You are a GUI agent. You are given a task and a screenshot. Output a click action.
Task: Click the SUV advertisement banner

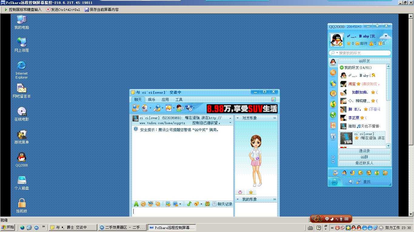coord(242,109)
